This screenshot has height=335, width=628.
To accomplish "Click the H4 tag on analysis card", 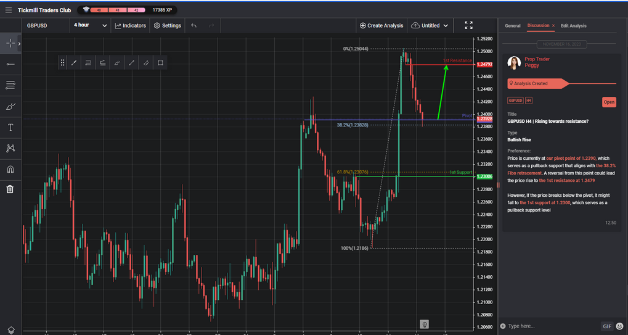I will pyautogui.click(x=529, y=101).
